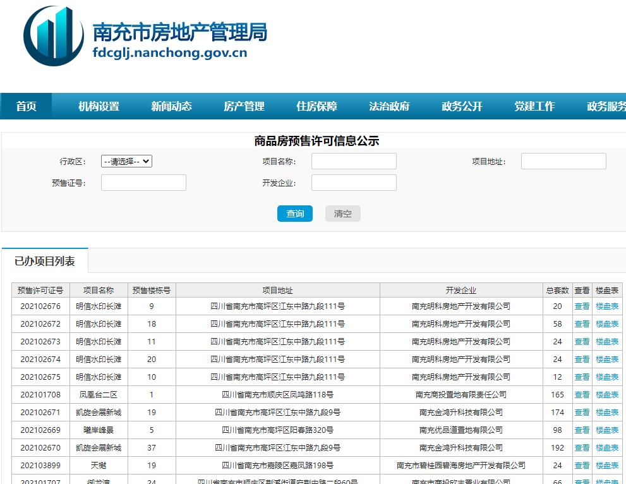This screenshot has height=484, width=626.
Task: Click company 南充优品道置地有限公司
Action: [x=461, y=430]
